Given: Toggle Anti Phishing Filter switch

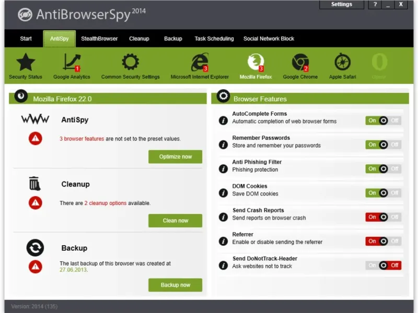Looking at the screenshot, I should 384,168.
